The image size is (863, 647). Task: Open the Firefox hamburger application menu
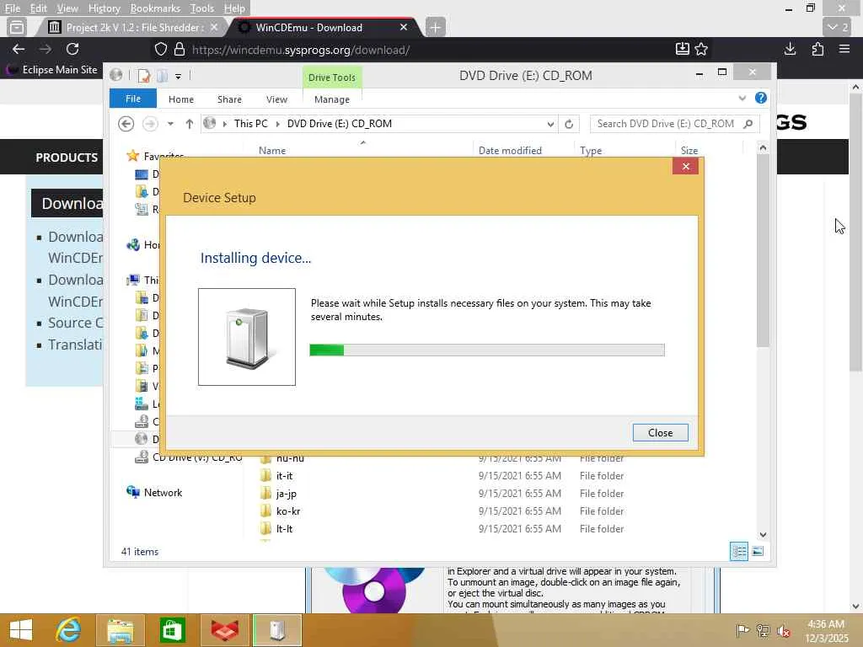click(844, 50)
